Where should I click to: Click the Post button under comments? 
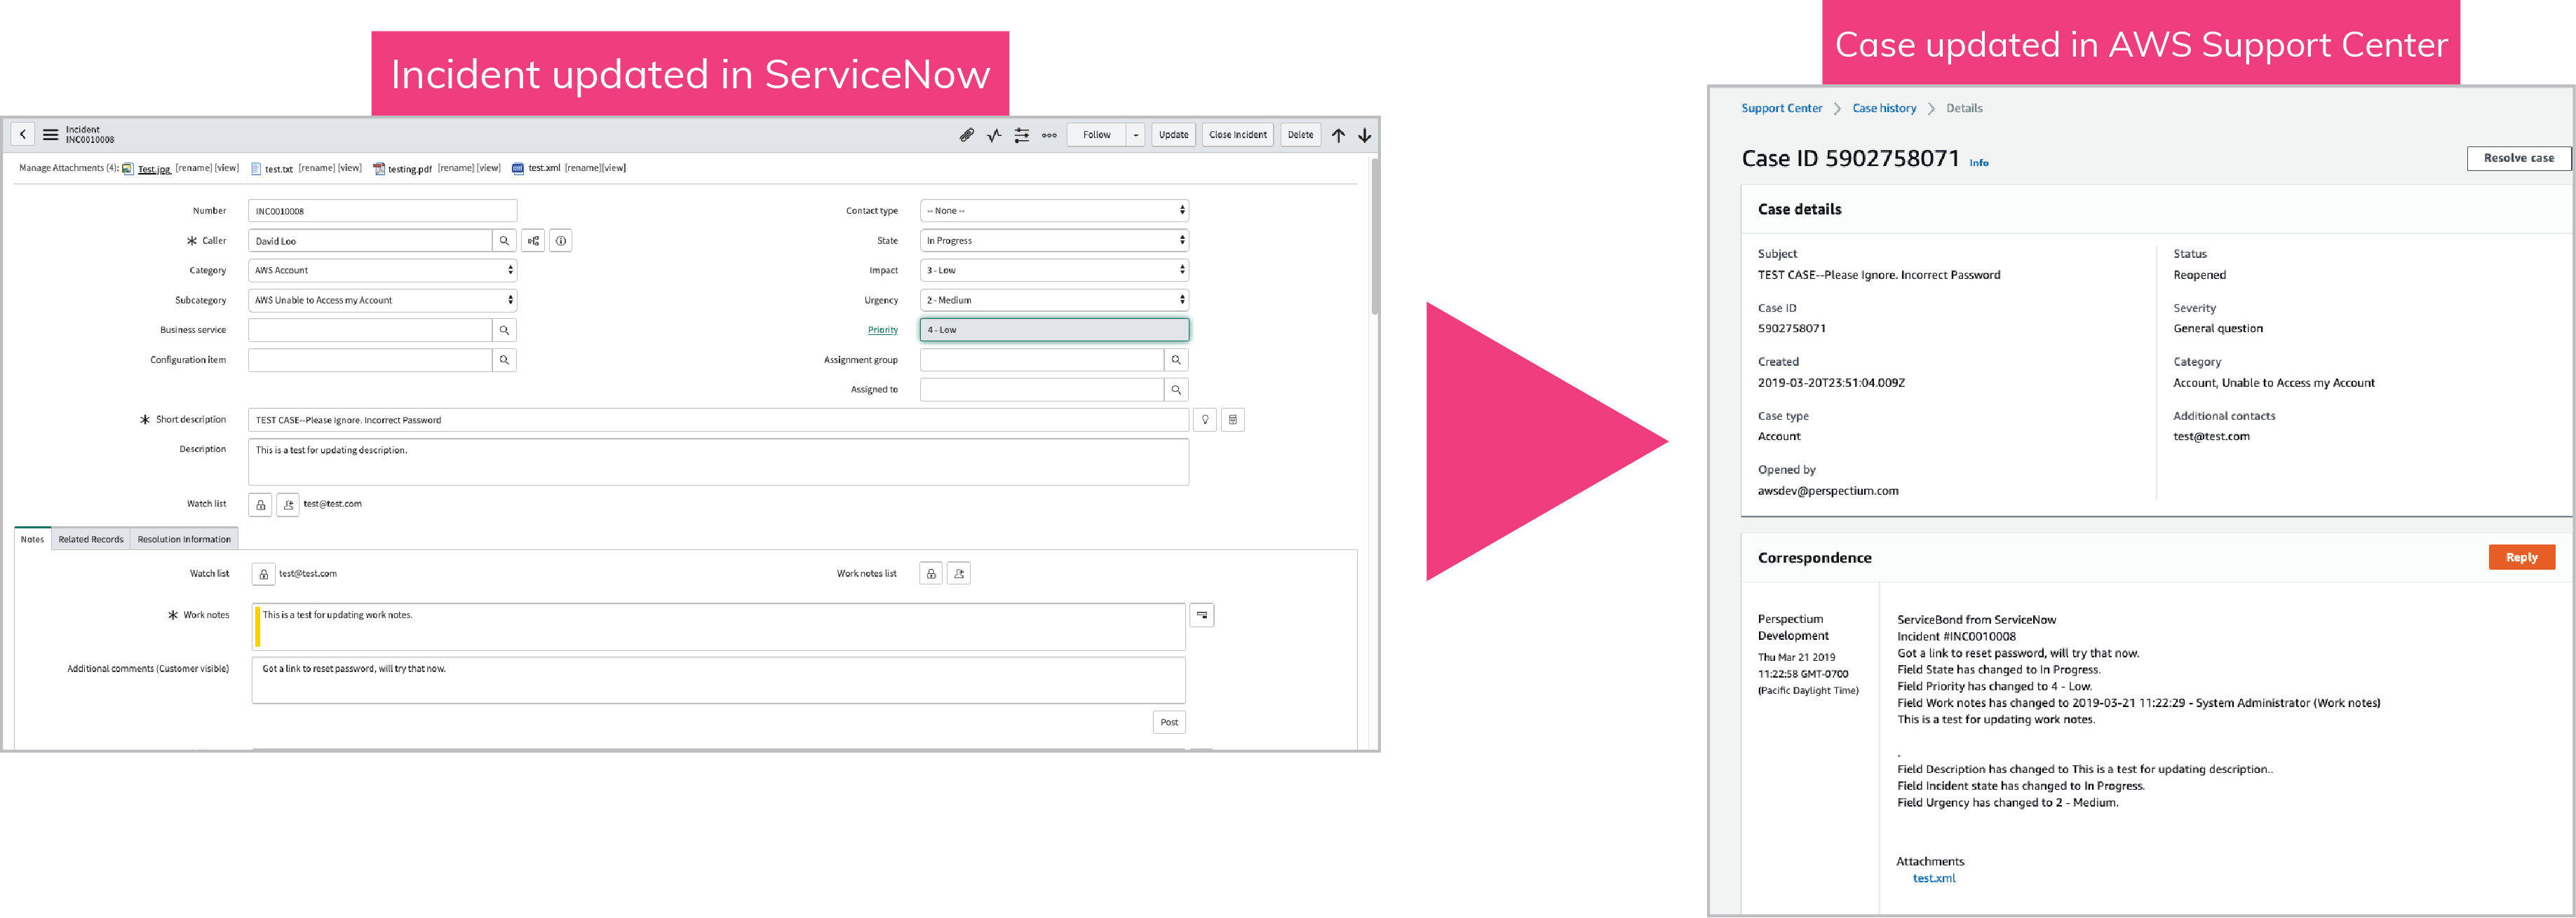pyautogui.click(x=1169, y=722)
